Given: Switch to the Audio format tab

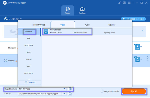Looking at the screenshot, I should click(87, 25).
